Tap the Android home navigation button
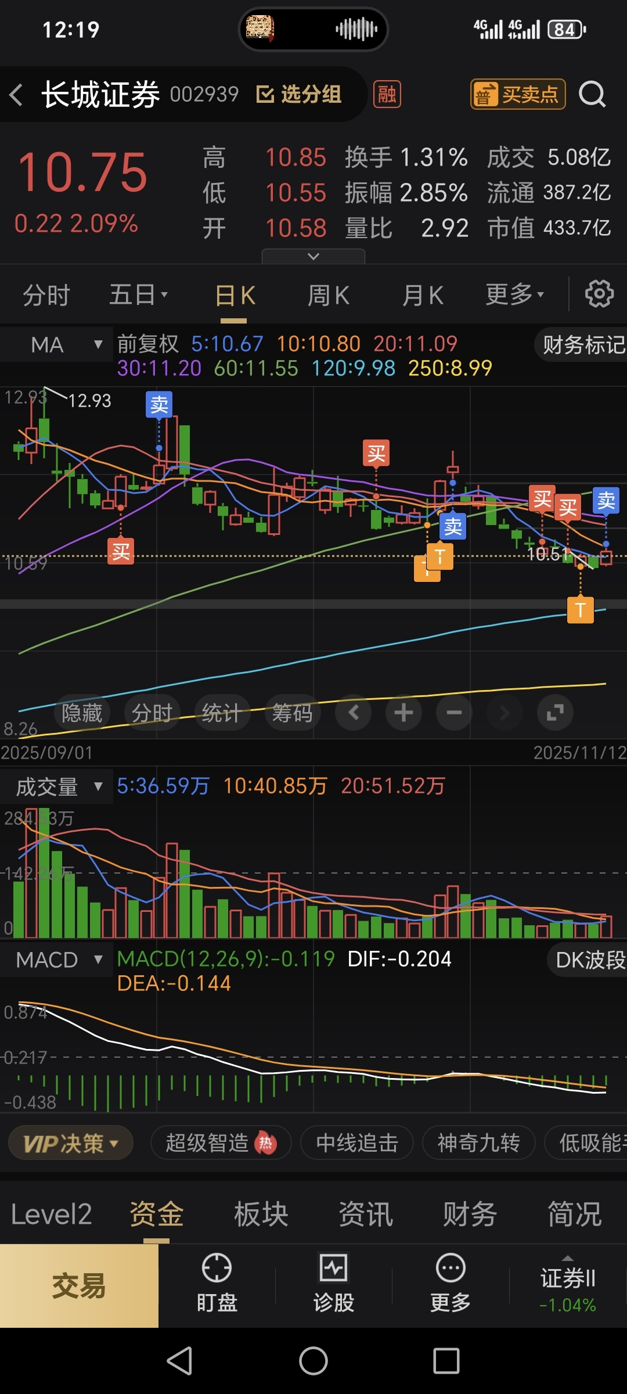The image size is (627, 1394). [313, 1361]
